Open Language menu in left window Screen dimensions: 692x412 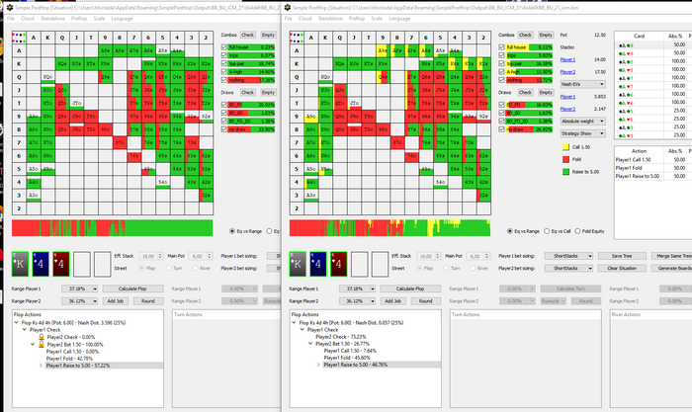coord(122,19)
